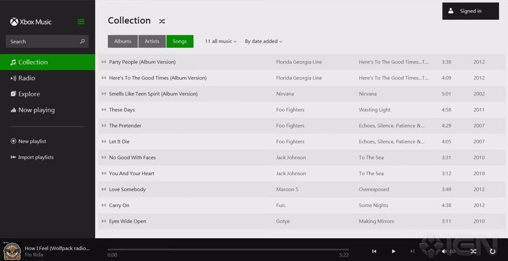
Task: Click Import playlists link
Action: (36, 157)
